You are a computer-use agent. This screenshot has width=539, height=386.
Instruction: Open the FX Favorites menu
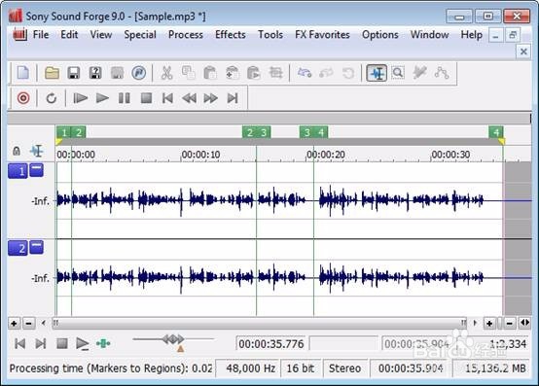(x=322, y=35)
